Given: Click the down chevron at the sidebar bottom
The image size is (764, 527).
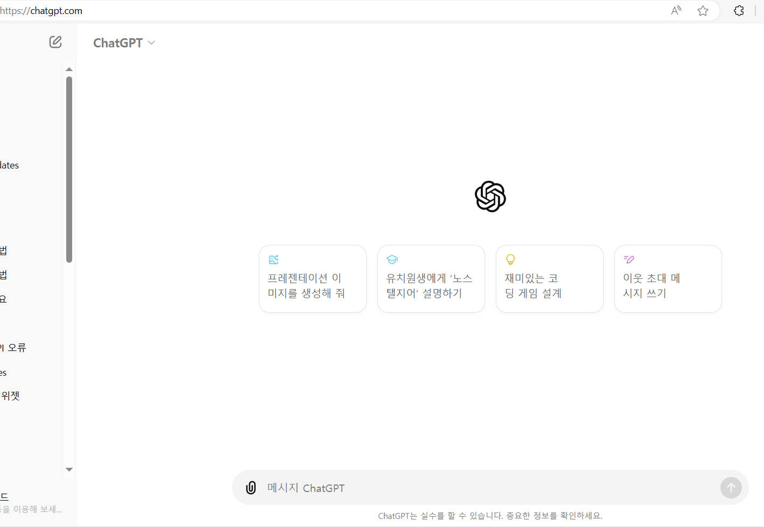Looking at the screenshot, I should pyautogui.click(x=69, y=469).
